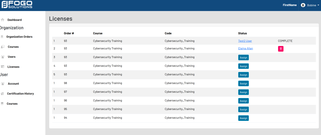Assign the license for order 98
This screenshot has height=135, width=321.
[x=243, y=83]
